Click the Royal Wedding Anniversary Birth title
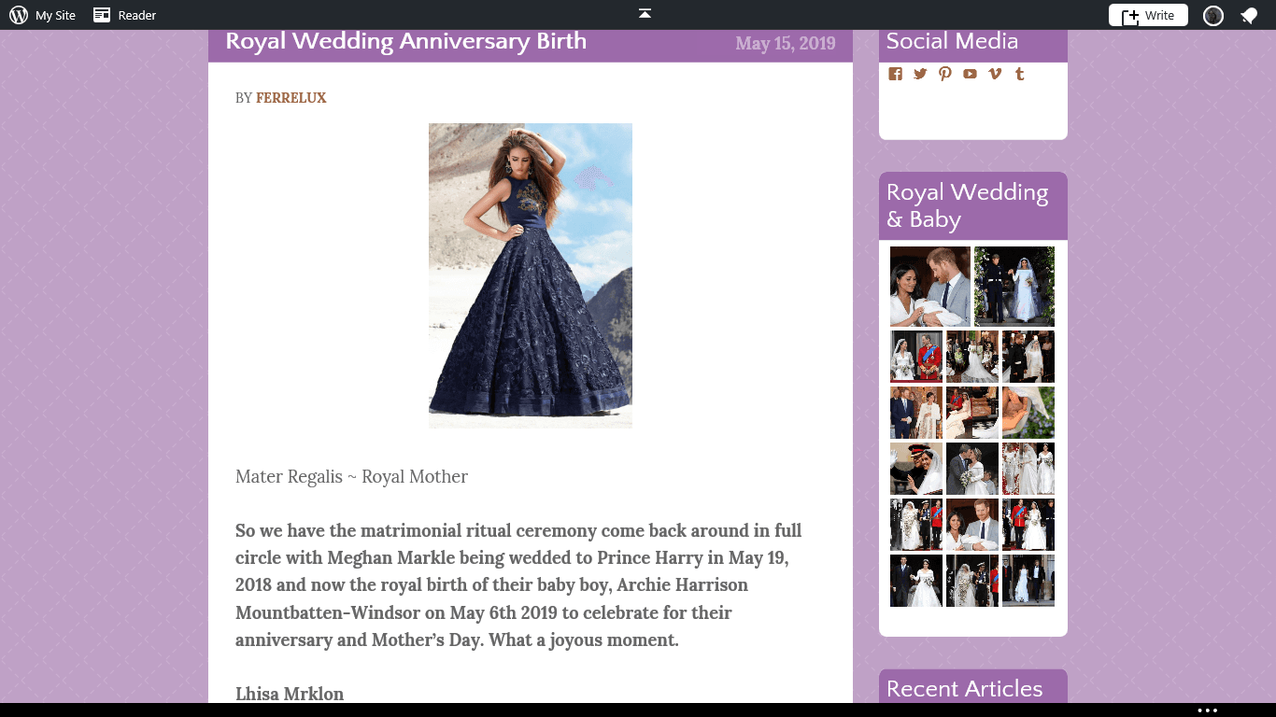1276x717 pixels. pyautogui.click(x=405, y=41)
